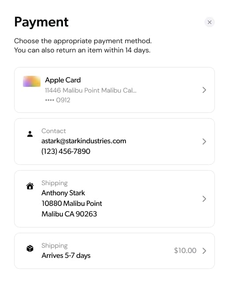
Task: Click the phone number (123) 456-7890
Action: pos(66,151)
